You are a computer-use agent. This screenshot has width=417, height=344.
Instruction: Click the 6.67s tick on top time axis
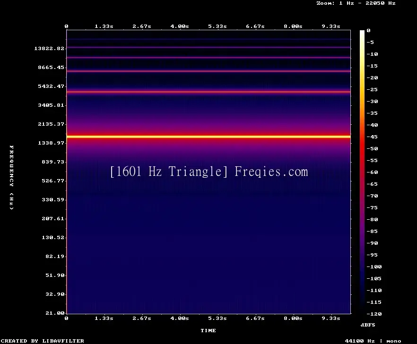point(255,26)
